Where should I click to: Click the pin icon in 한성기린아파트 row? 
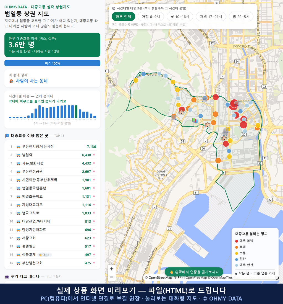click(x=94, y=230)
